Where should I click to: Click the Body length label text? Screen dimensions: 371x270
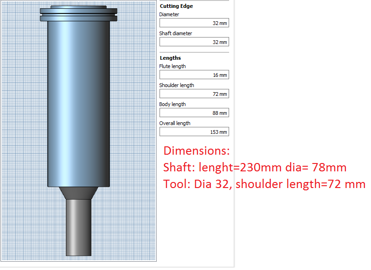(x=173, y=104)
